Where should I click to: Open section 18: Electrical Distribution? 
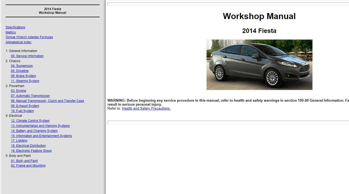tap(28, 146)
